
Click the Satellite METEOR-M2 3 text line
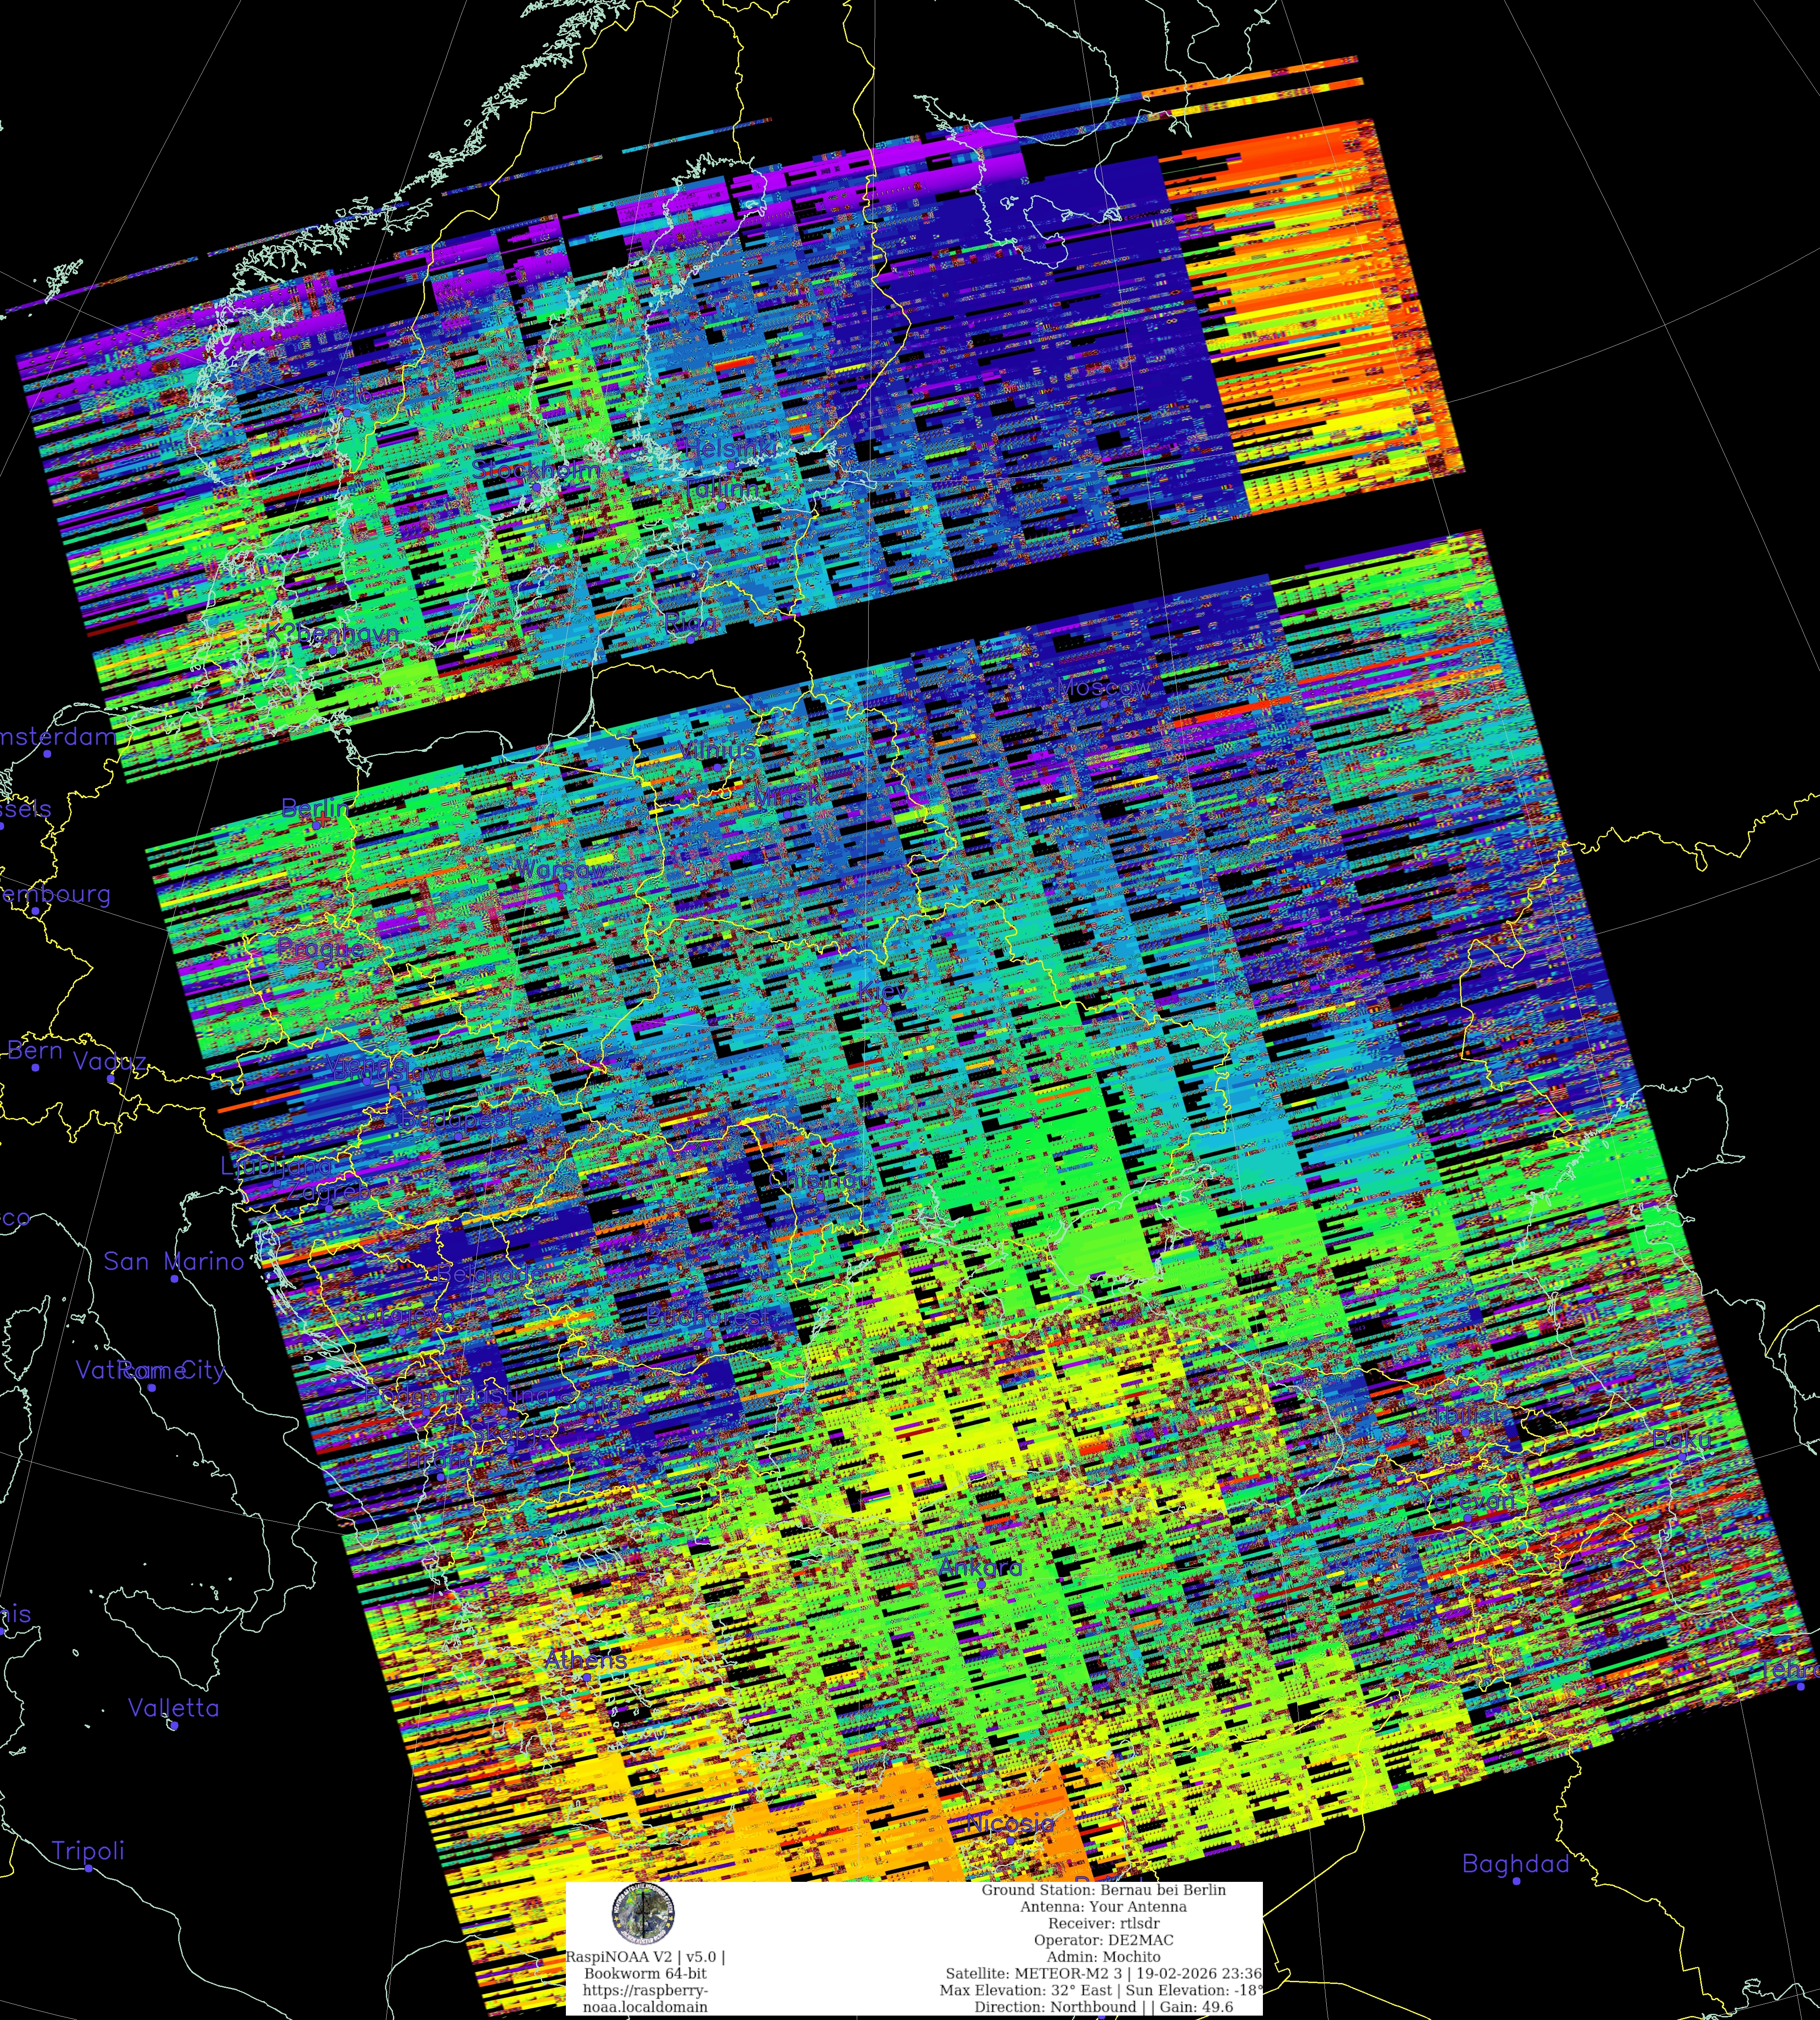[1103, 1973]
